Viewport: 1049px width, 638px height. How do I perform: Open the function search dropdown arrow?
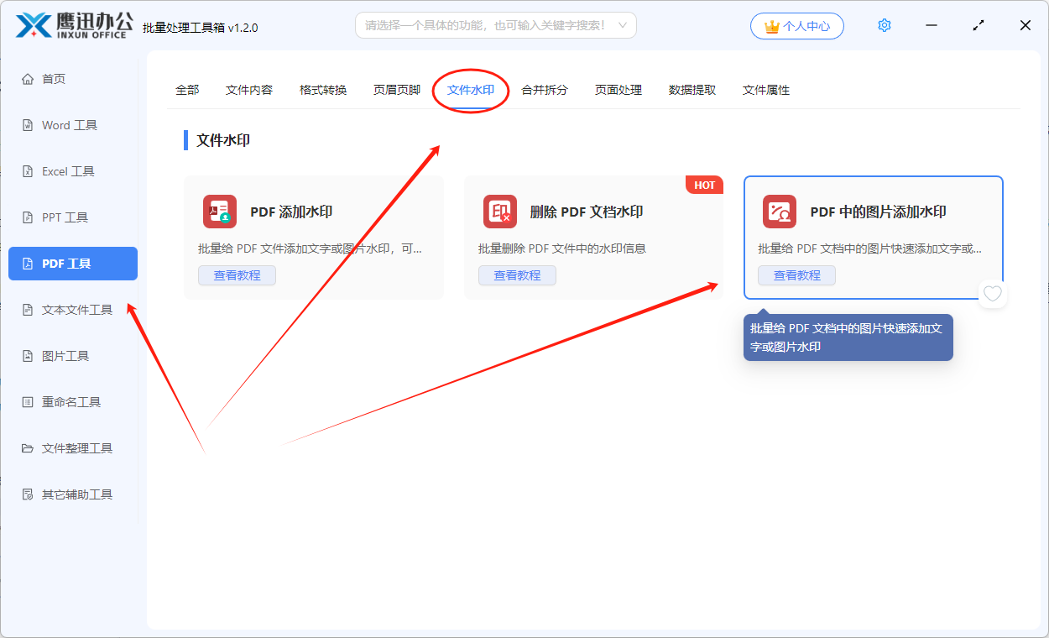pyautogui.click(x=623, y=25)
